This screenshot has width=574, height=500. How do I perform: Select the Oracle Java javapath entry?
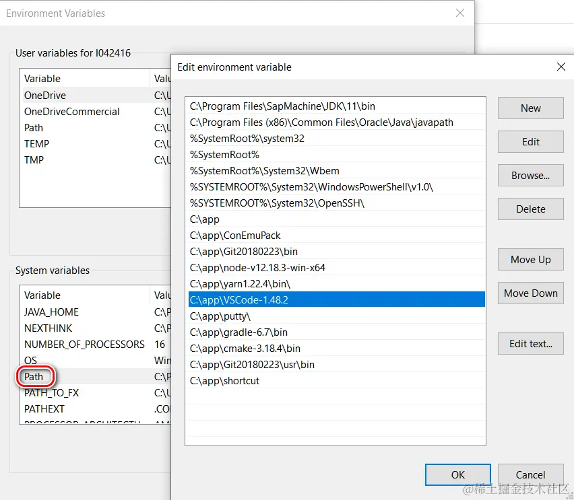(336, 122)
